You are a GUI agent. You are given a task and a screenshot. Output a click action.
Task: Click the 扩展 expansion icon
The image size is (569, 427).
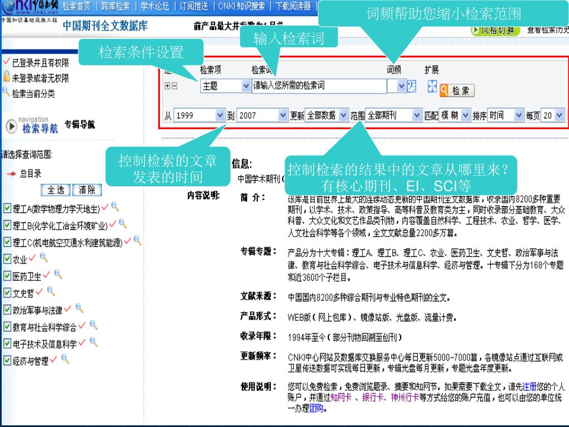432,86
